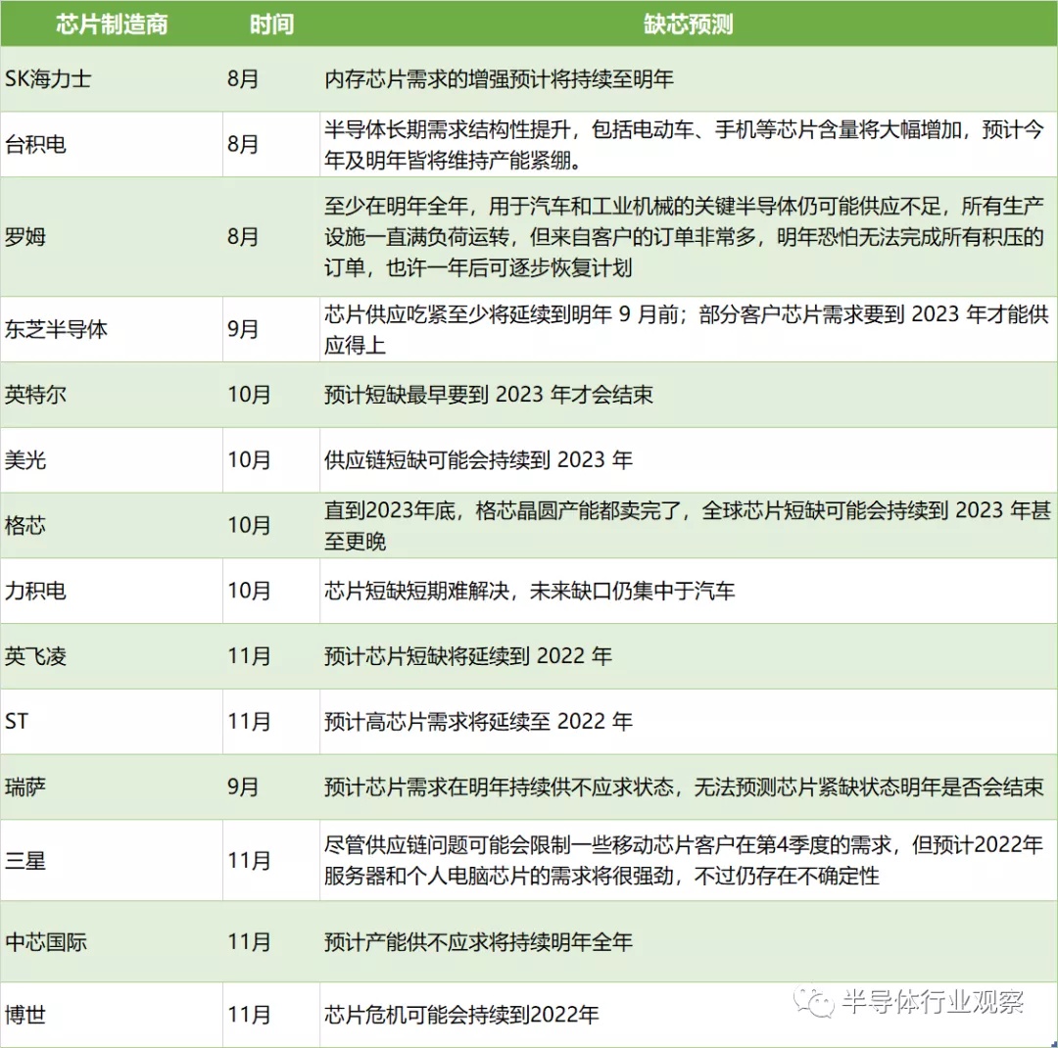Click the 时间 column header
This screenshot has width=1058, height=1048.
[271, 24]
